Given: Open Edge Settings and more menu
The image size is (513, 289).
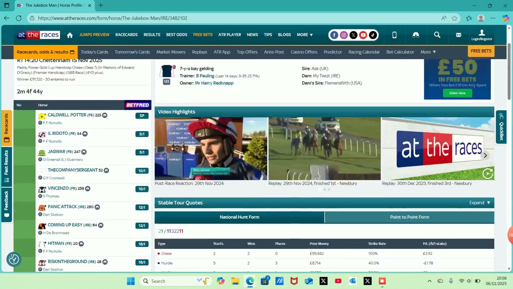Looking at the screenshot, I should pyautogui.click(x=493, y=18).
